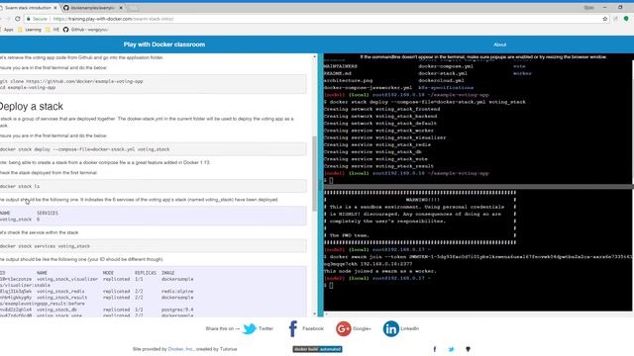Click the tutorial pane scroll-down arrow
The image size is (634, 356).
[x=315, y=313]
